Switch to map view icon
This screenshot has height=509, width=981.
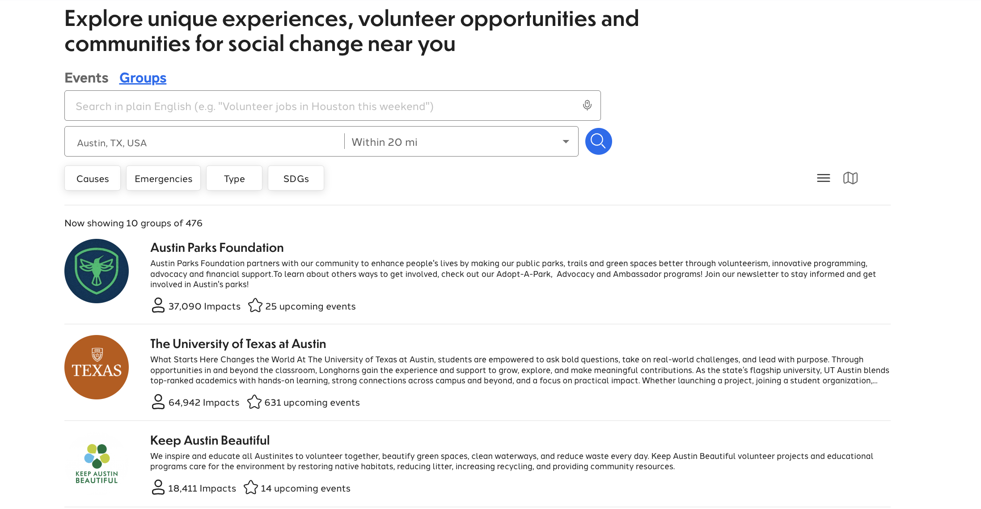(850, 178)
